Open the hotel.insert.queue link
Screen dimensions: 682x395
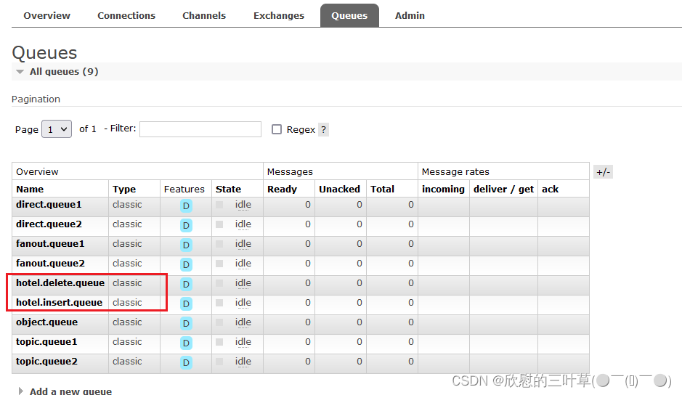click(59, 302)
